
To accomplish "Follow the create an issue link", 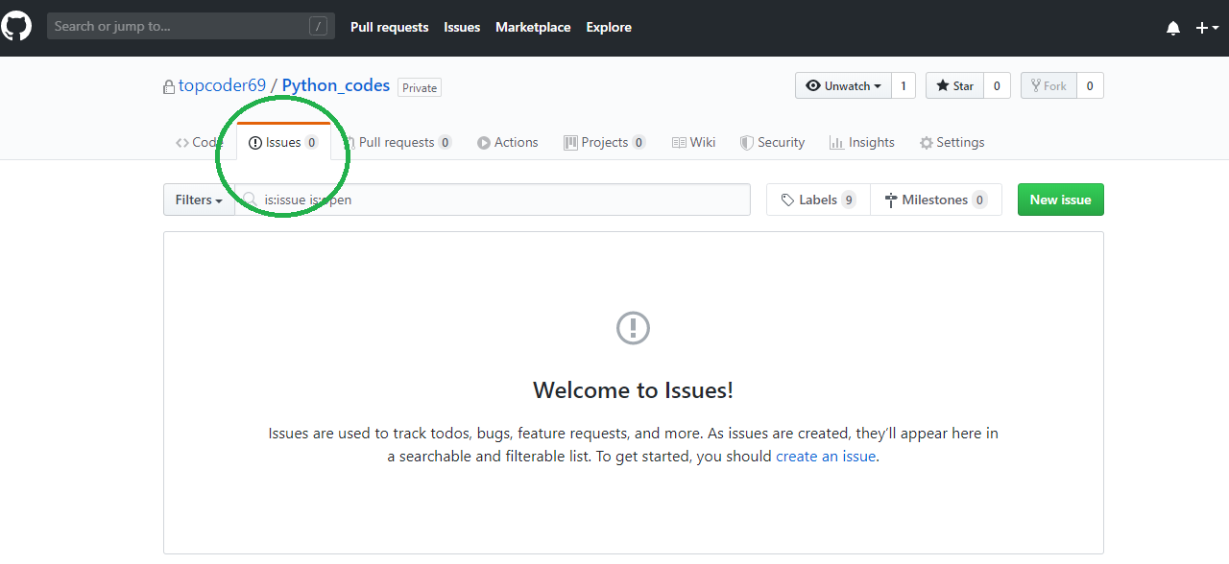I will pyautogui.click(x=826, y=457).
